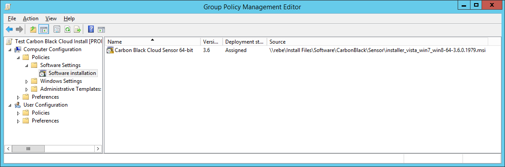This screenshot has width=505, height=167.
Task: Click the tree pane horizontal scrollbar thumb
Action: click(28, 149)
